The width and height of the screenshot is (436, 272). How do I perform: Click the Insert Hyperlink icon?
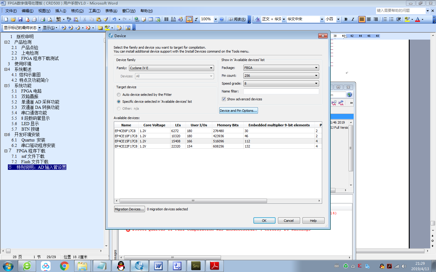pos(136,19)
